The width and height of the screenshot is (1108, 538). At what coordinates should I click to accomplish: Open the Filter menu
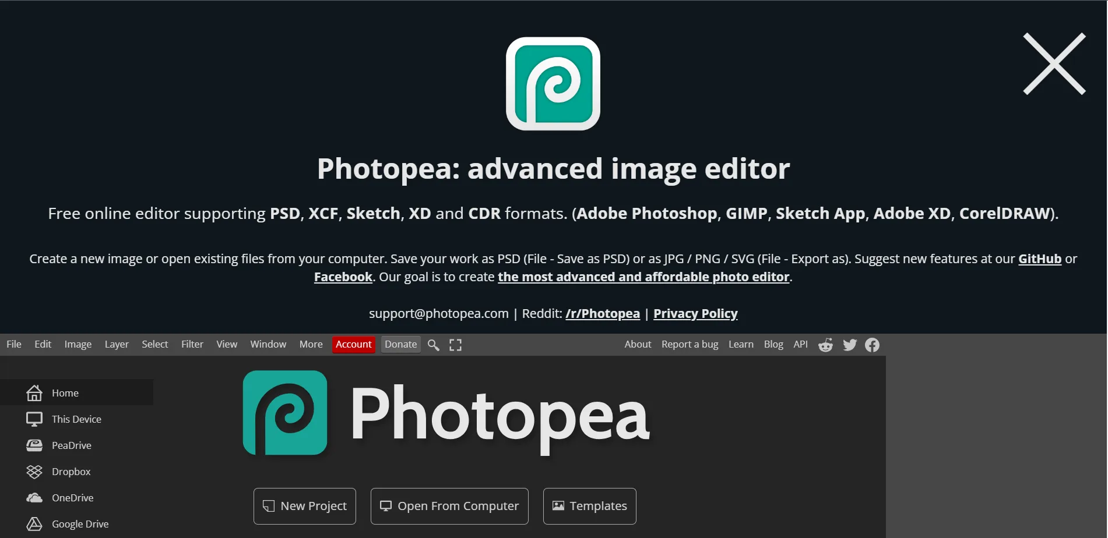[192, 344]
